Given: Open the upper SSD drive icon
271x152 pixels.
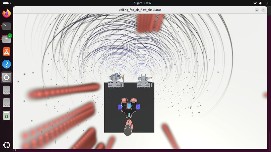Looking at the screenshot, I should (7, 90).
